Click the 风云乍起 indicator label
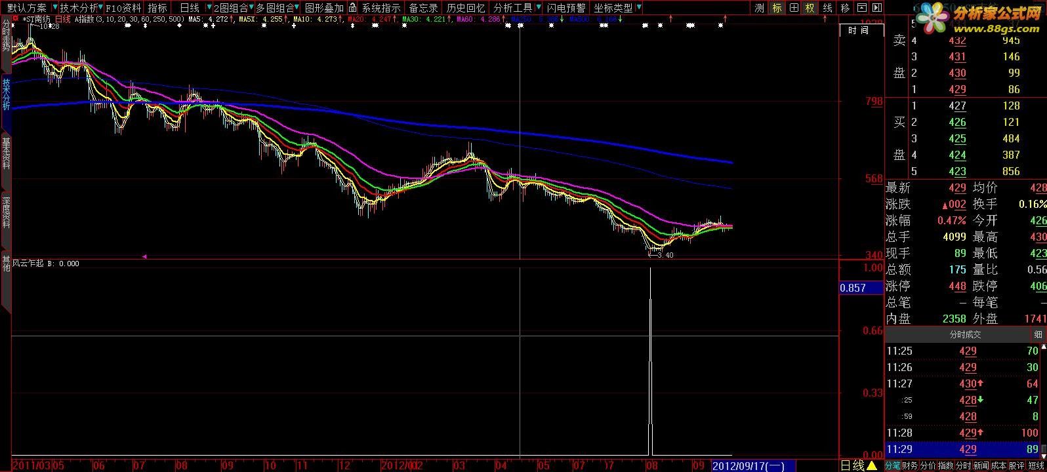Image resolution: width=1047 pixels, height=472 pixels. [28, 264]
